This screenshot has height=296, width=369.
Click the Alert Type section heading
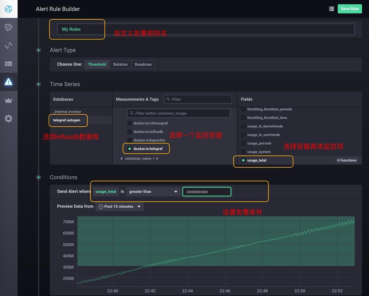pos(63,50)
